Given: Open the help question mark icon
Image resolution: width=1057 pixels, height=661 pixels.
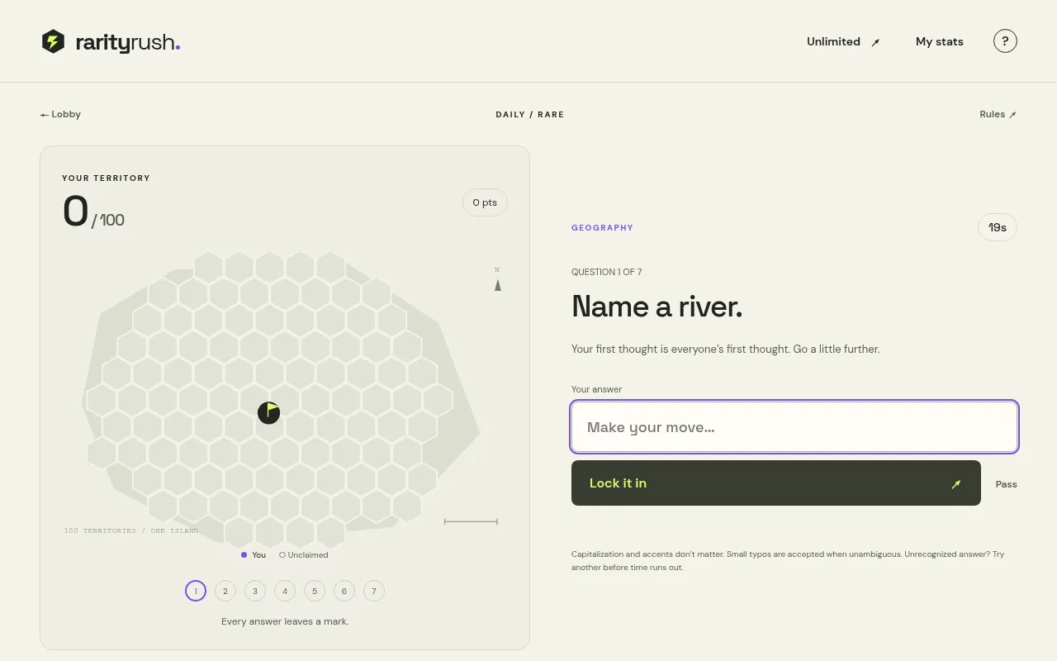Looking at the screenshot, I should [x=1005, y=41].
